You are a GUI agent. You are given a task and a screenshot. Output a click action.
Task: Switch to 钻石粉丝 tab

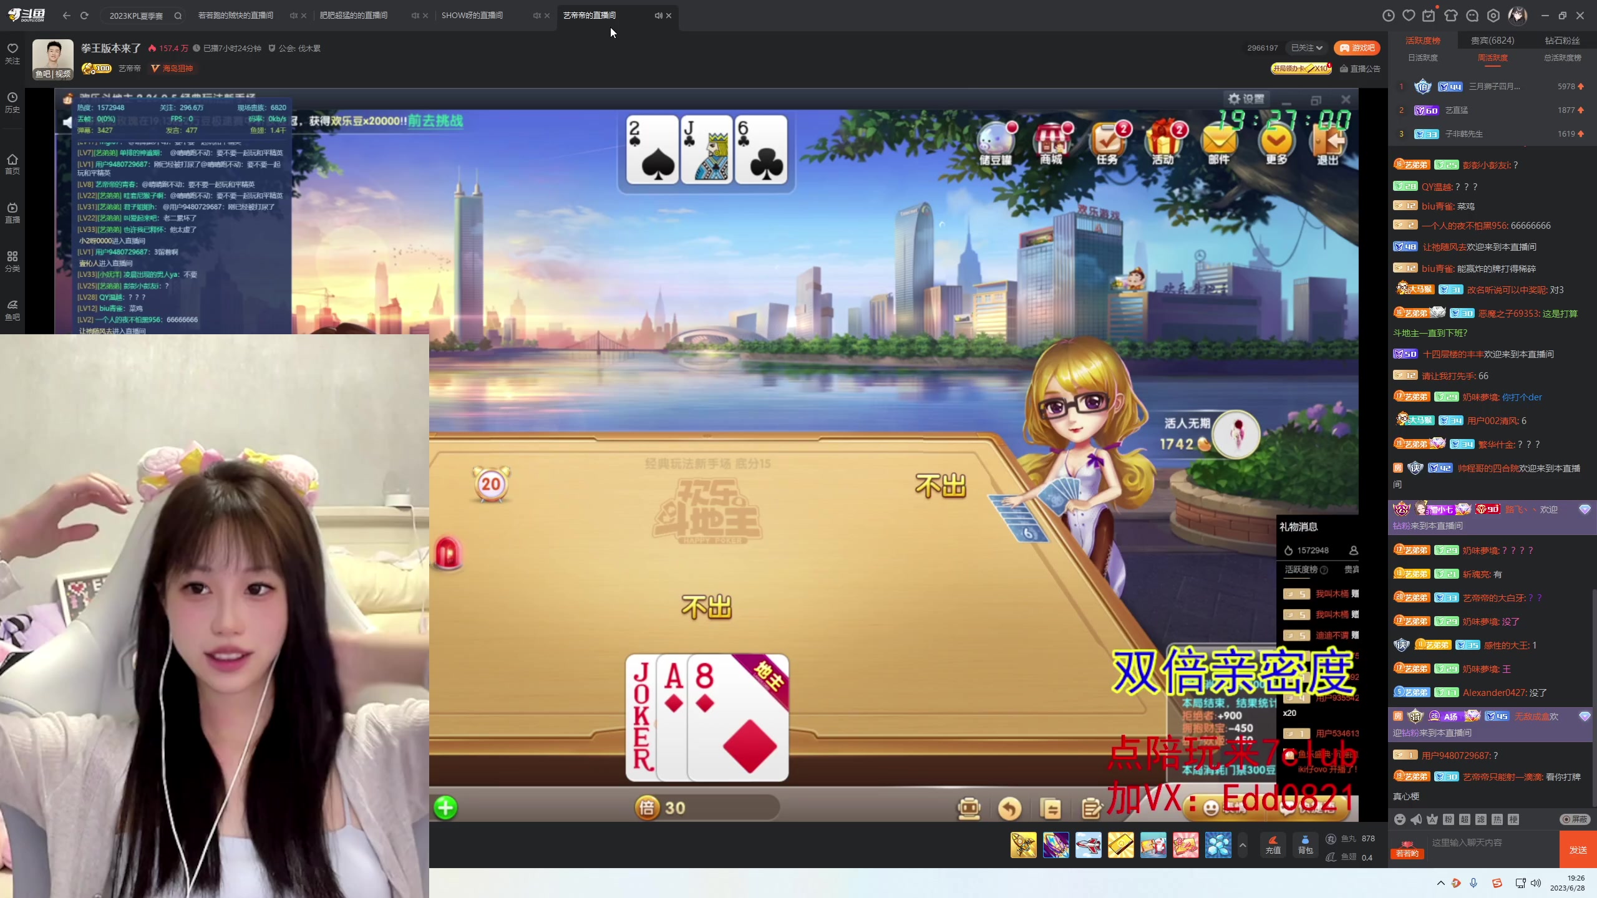(1563, 41)
